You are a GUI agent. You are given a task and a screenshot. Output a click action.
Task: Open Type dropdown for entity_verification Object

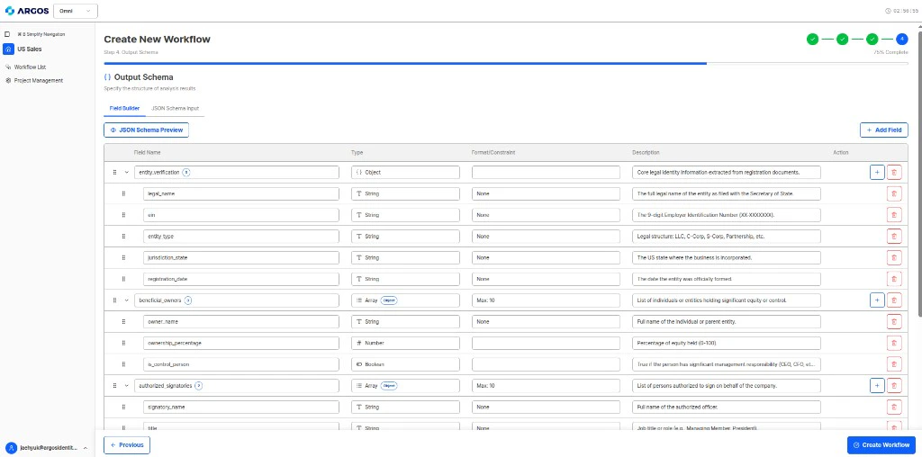(406, 172)
